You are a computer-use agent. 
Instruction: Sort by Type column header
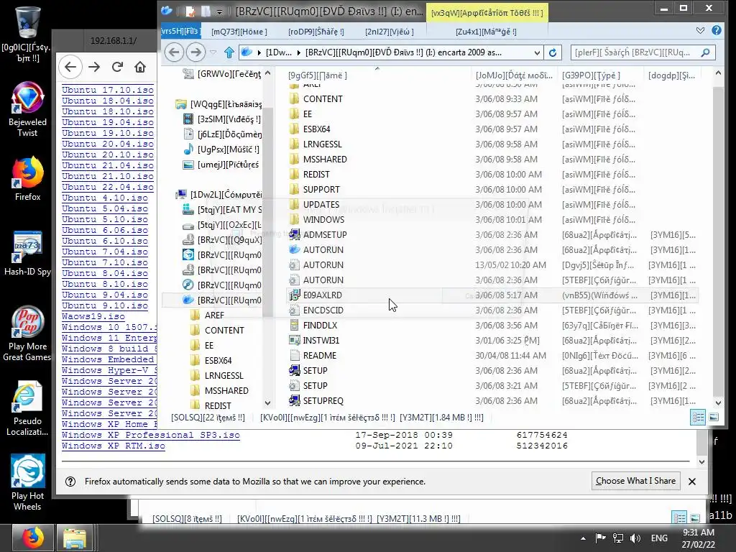tap(601, 75)
